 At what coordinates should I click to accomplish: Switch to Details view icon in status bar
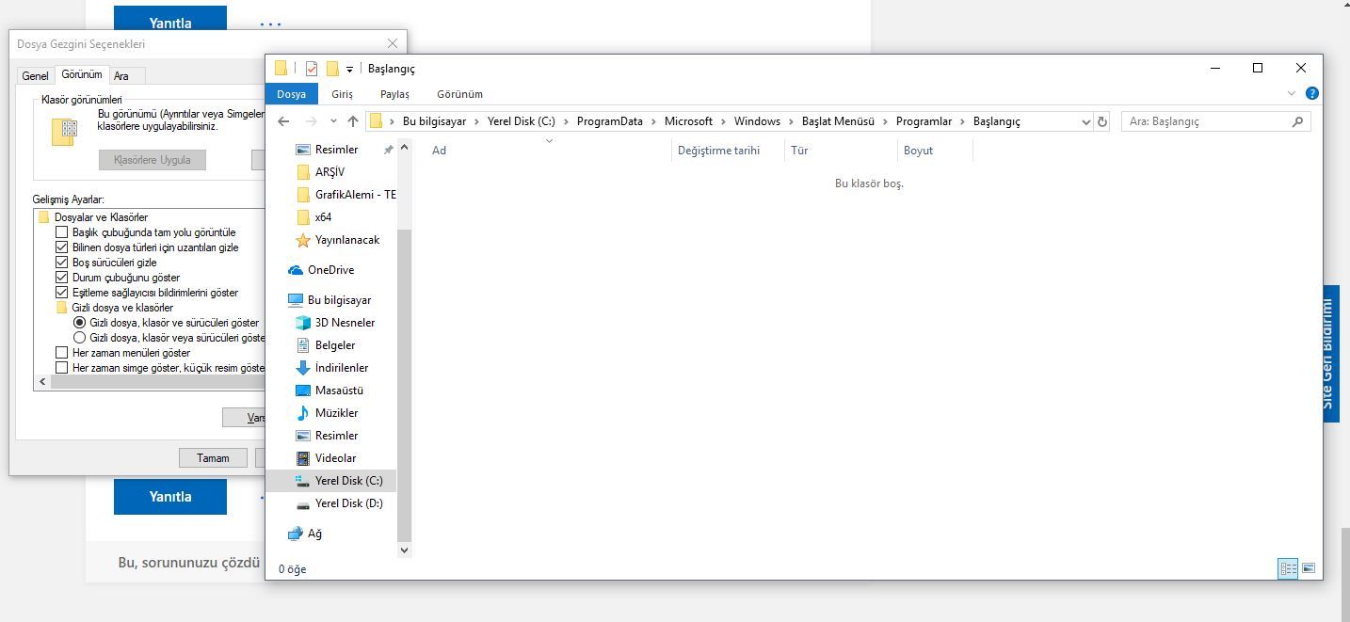1288,568
